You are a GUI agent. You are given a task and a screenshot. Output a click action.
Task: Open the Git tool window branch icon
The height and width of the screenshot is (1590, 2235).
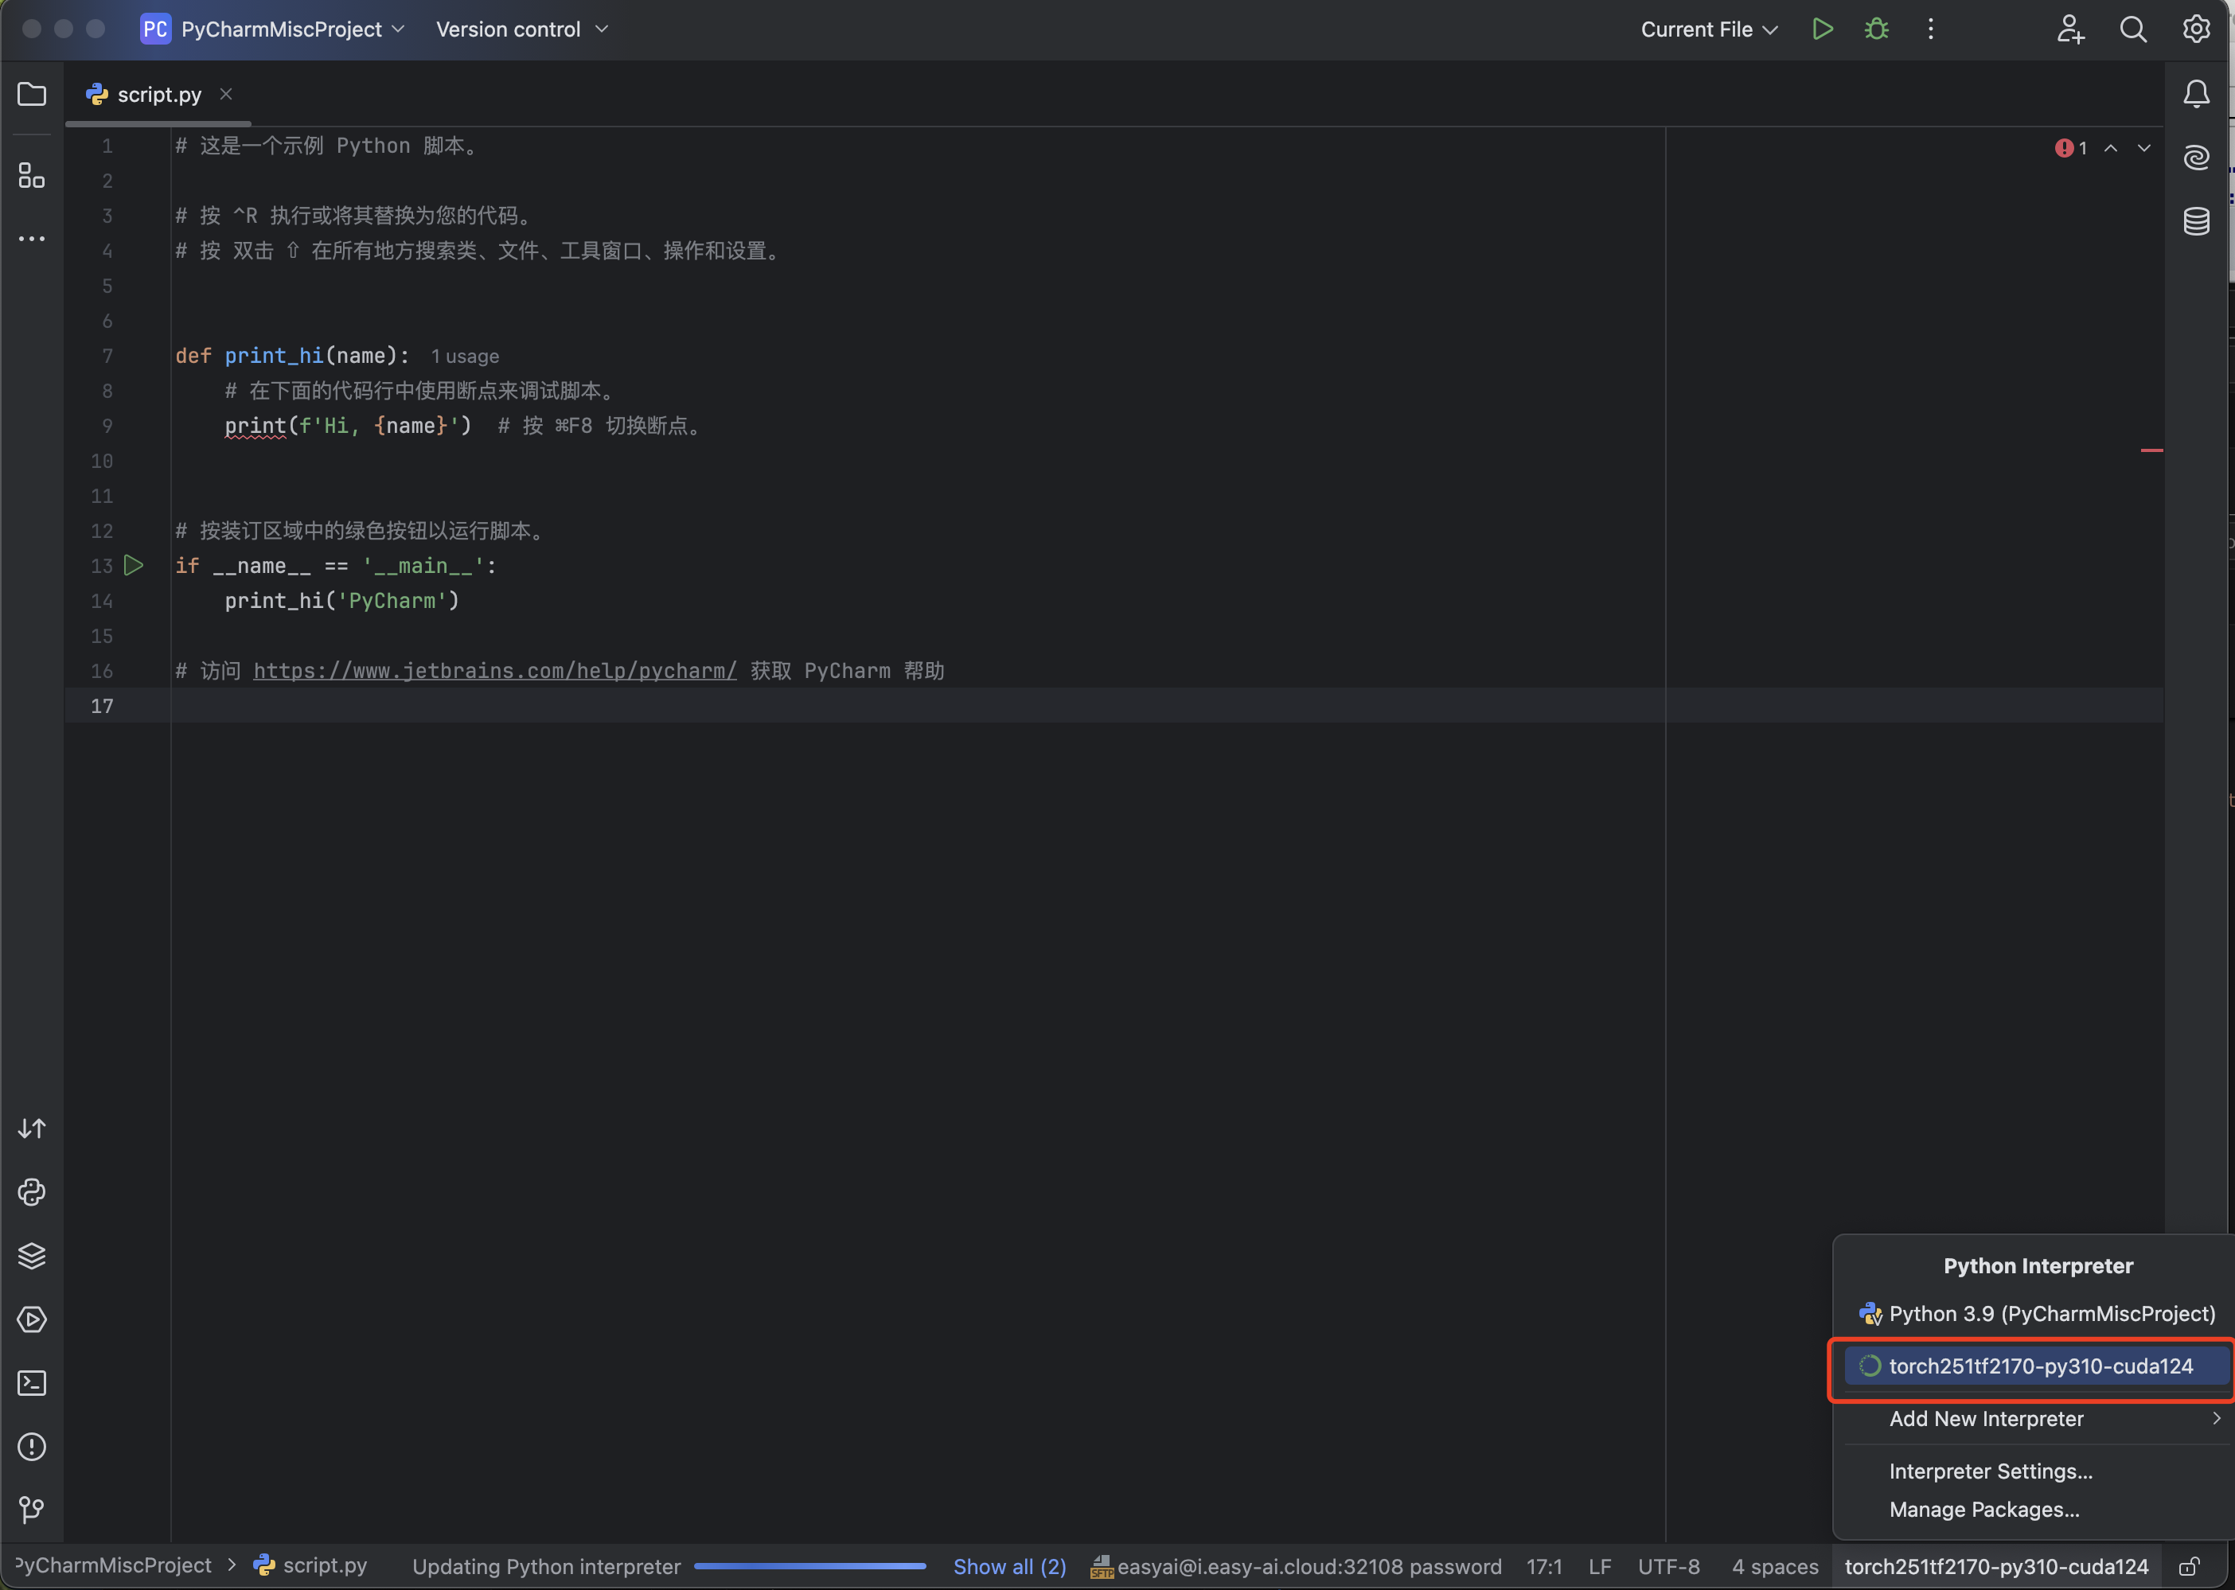click(33, 1510)
